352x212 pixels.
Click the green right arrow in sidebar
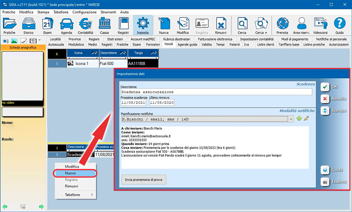[x=41, y=206]
